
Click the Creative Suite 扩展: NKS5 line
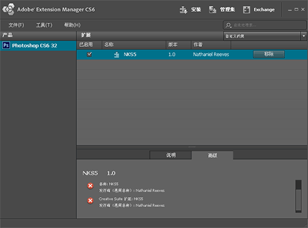(x=121, y=199)
